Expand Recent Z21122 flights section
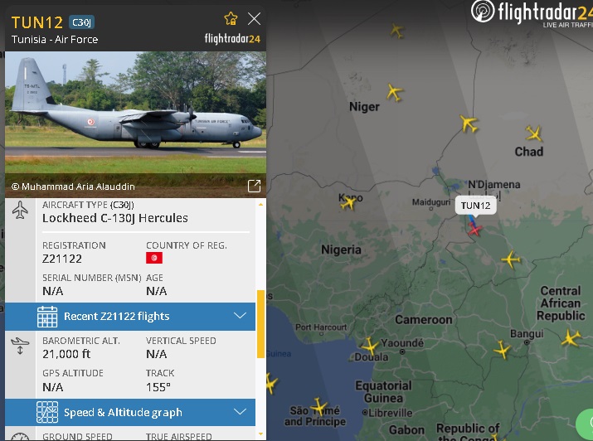Screen dimensions: 593x441 pyautogui.click(x=130, y=317)
